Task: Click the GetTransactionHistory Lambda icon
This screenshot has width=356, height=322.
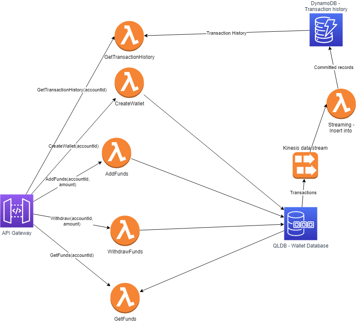Action: [129, 36]
